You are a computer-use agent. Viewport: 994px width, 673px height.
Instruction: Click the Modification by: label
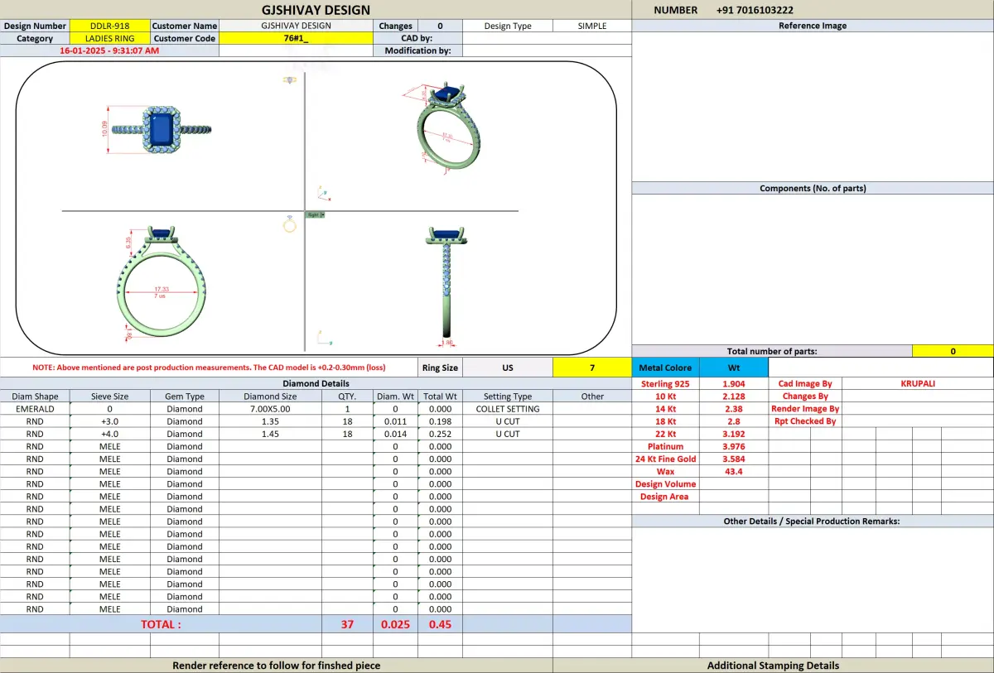click(417, 50)
